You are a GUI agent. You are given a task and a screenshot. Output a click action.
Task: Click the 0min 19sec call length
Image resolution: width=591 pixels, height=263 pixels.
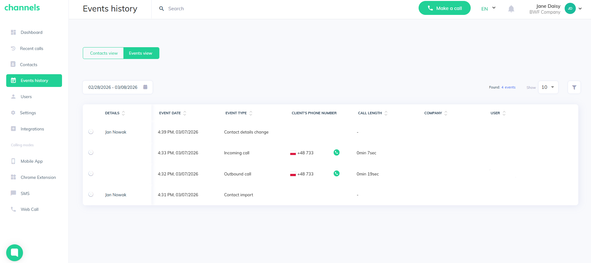368,174
